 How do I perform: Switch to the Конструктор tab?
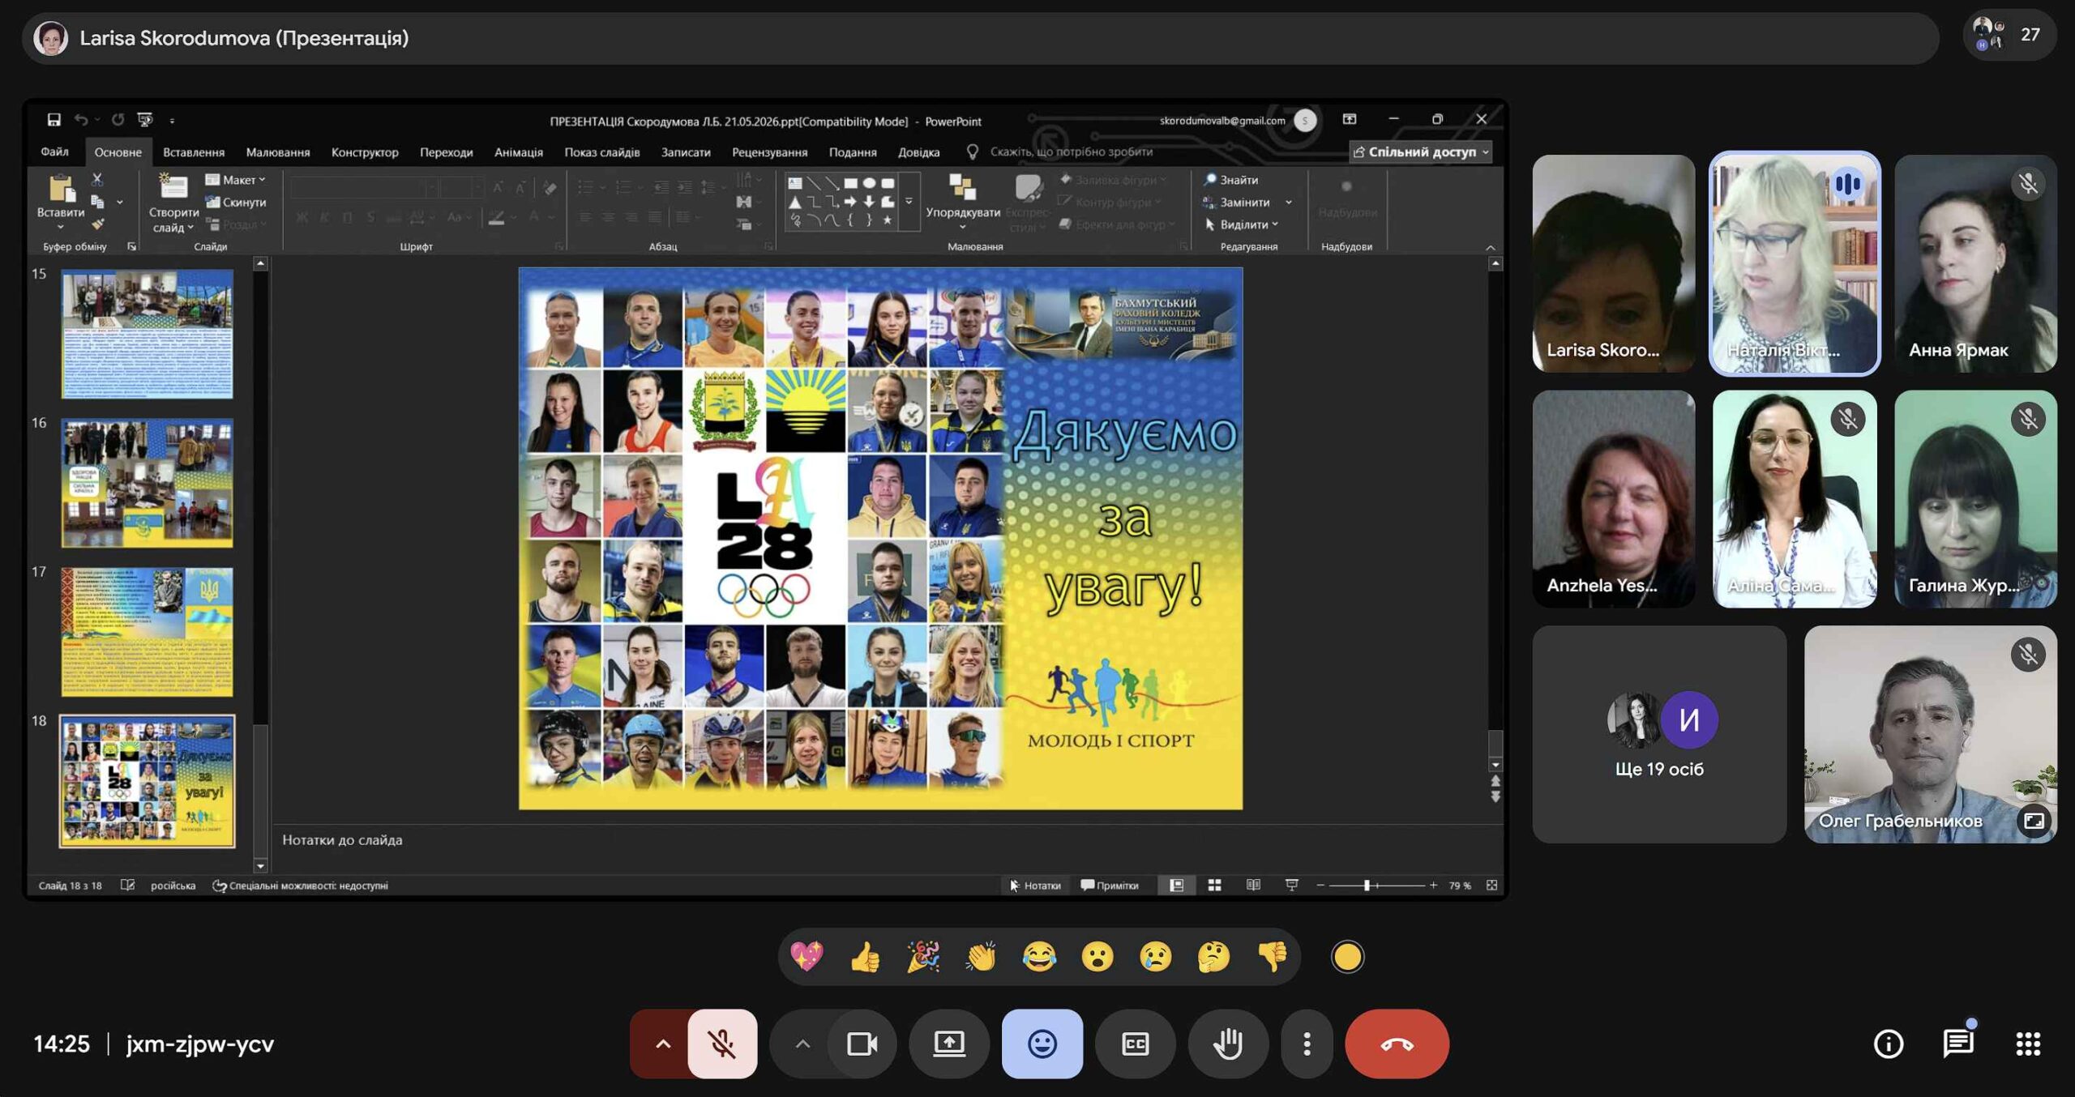coord(365,152)
